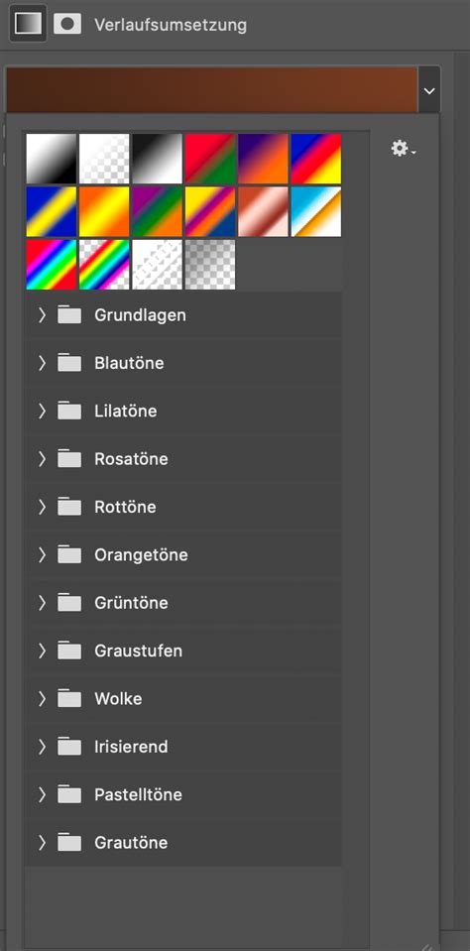Expand the Rosatöne gradient folder
Screen dimensions: 470x951
pyautogui.click(x=42, y=458)
